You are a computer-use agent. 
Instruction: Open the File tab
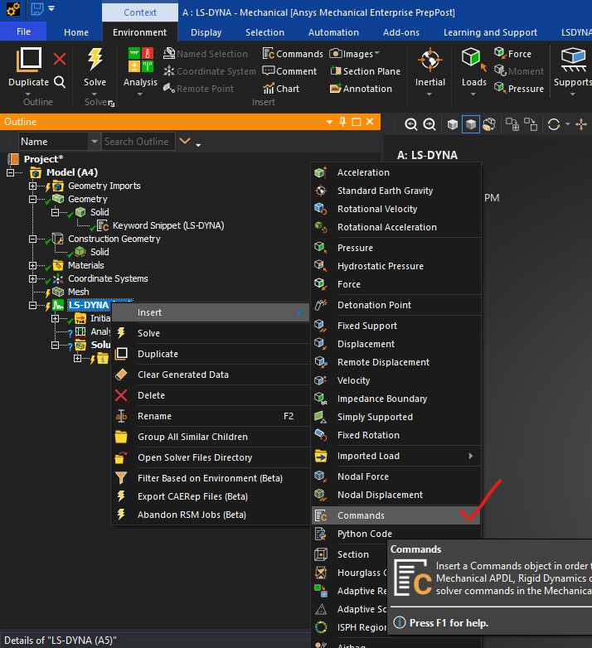[23, 31]
